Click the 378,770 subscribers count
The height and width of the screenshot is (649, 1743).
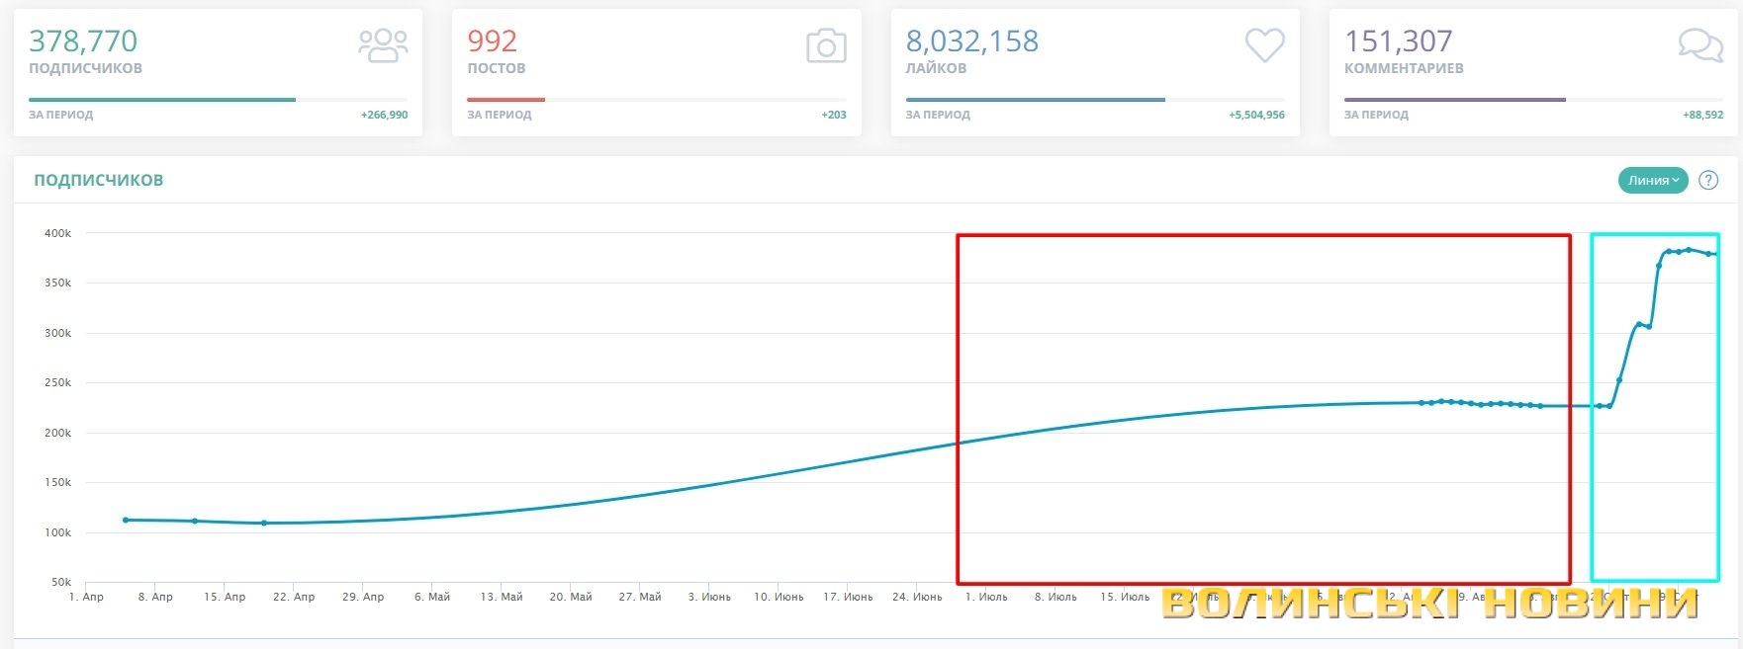click(83, 41)
